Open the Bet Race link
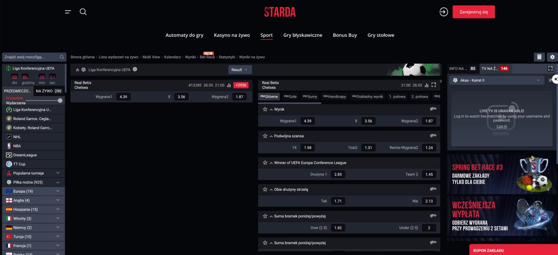 [207, 57]
